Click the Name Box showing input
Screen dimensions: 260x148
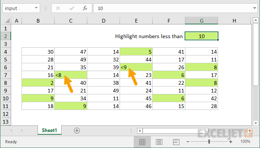[x=21, y=8]
